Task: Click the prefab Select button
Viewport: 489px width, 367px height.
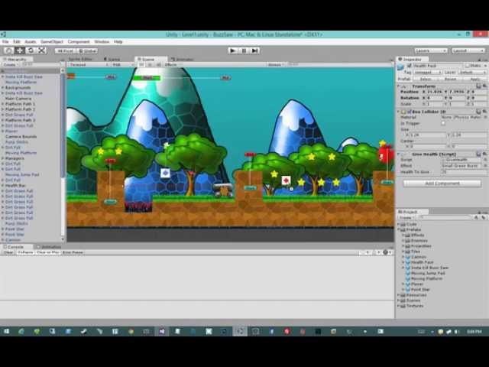Action: [426, 80]
